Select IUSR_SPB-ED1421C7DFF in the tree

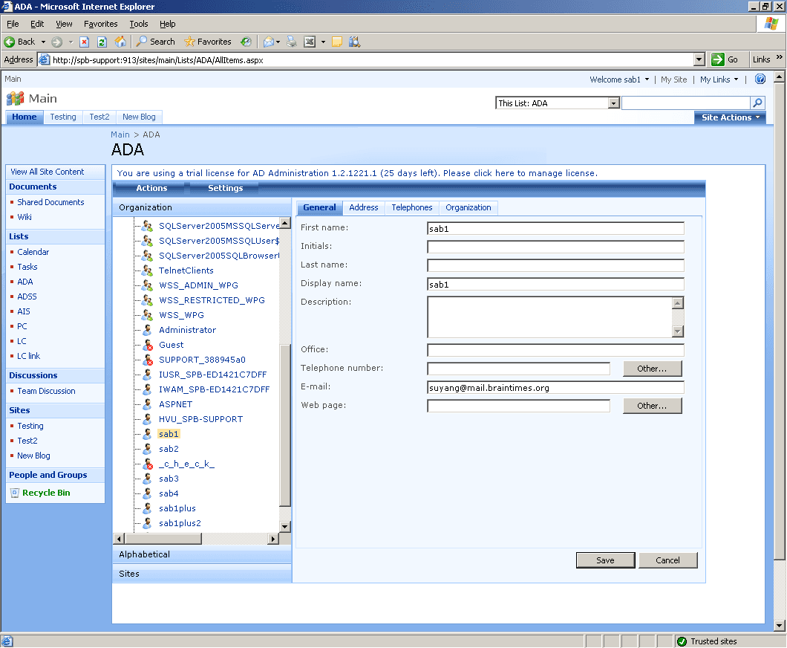[213, 375]
